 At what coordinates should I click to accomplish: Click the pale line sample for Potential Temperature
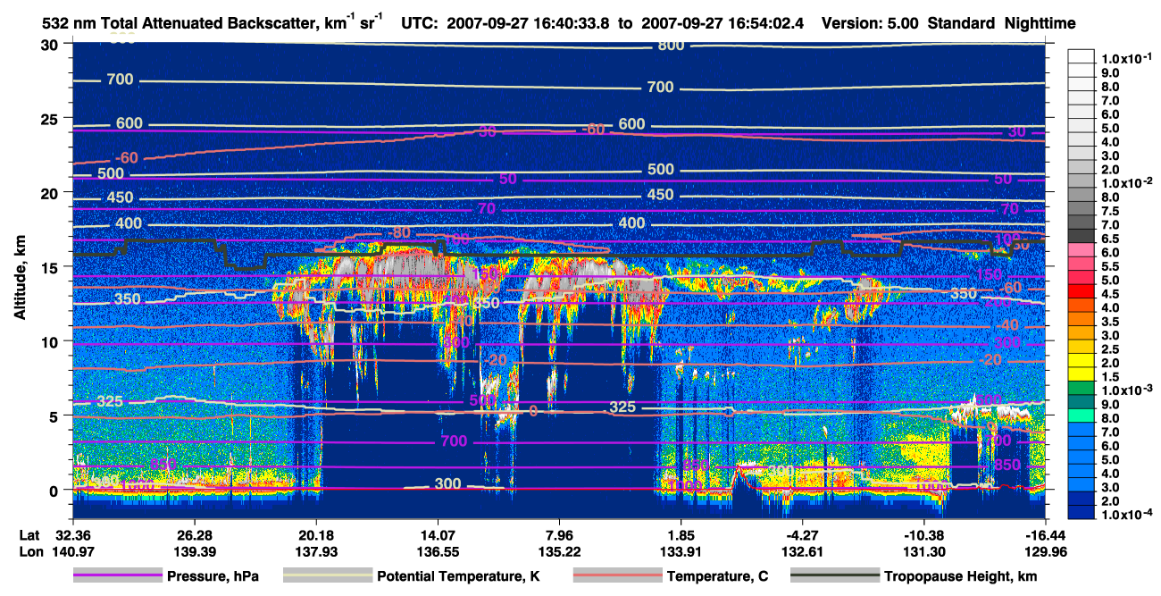pos(327,576)
